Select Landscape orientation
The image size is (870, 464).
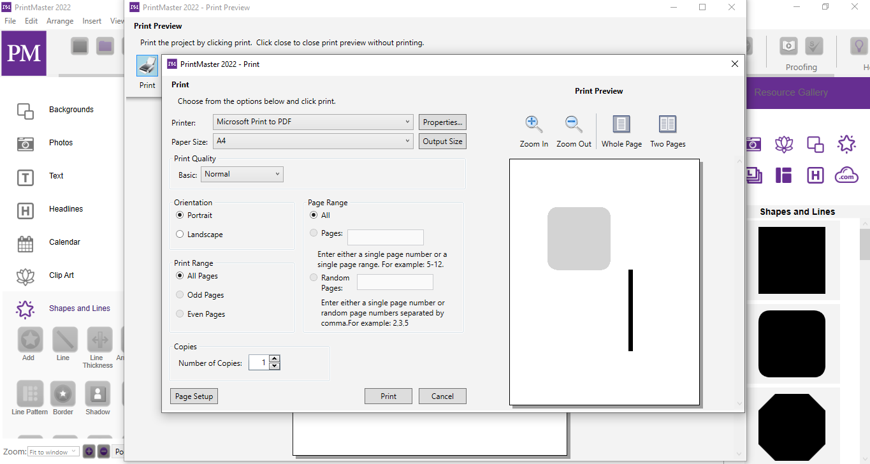coord(180,235)
